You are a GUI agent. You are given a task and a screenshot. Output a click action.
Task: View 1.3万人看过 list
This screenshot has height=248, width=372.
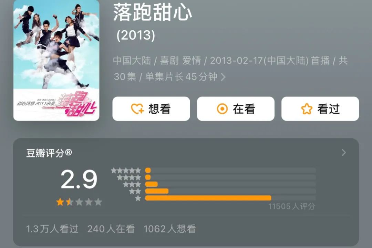(52, 229)
